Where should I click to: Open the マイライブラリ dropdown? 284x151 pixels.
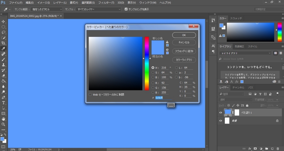[x=245, y=53]
